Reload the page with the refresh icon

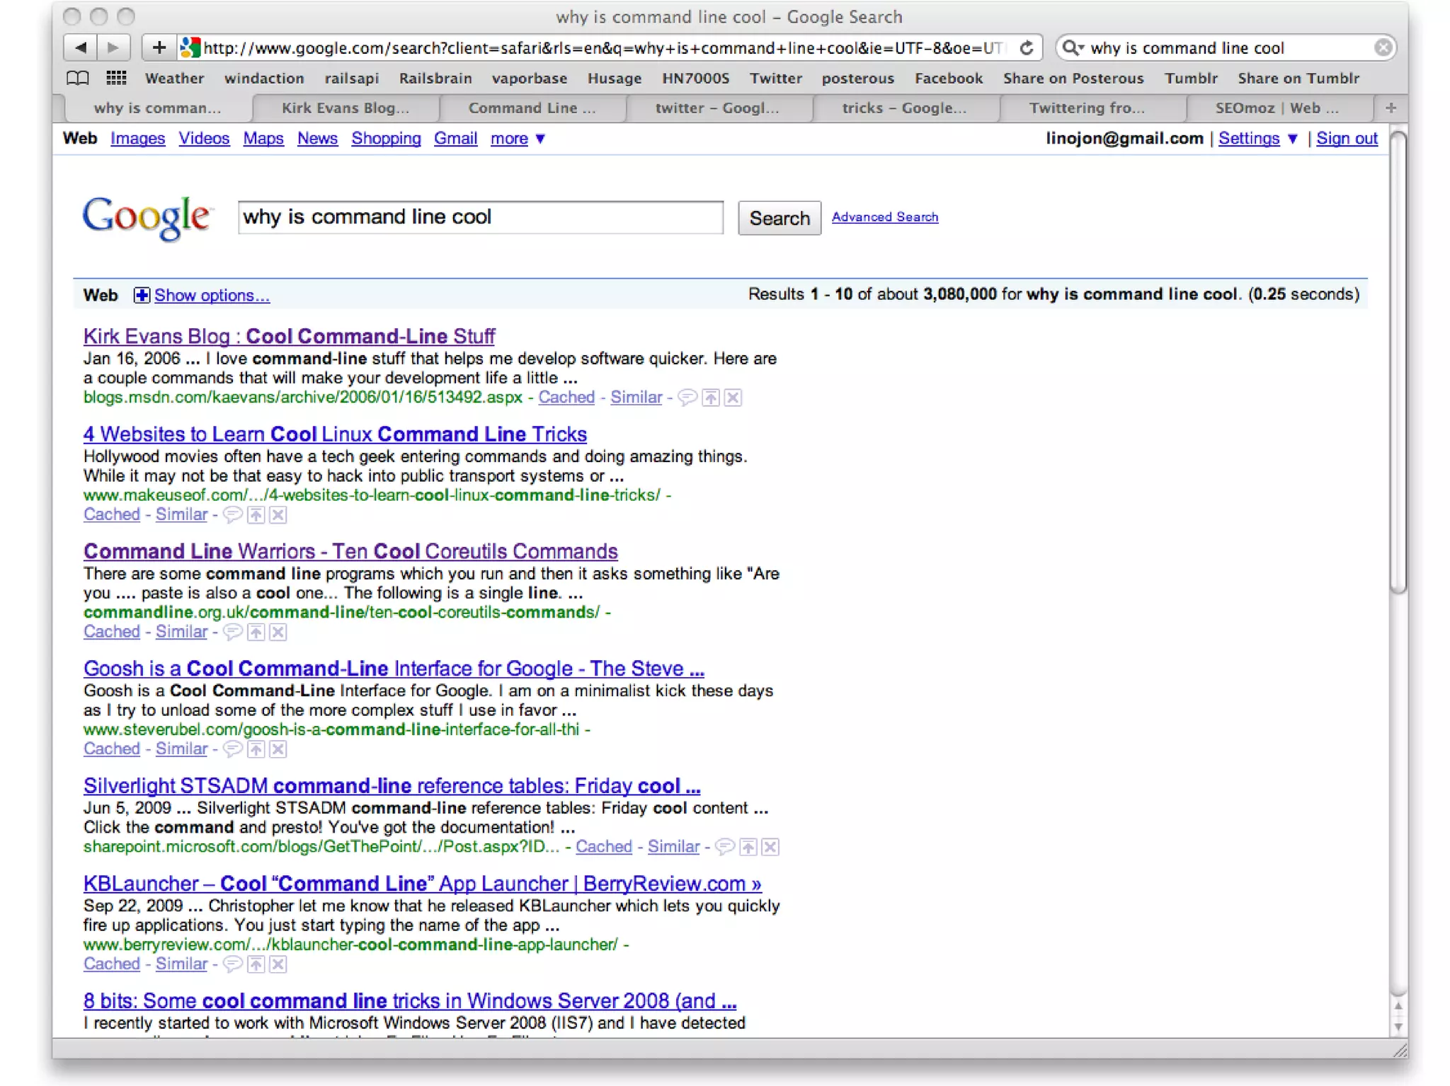point(1026,47)
